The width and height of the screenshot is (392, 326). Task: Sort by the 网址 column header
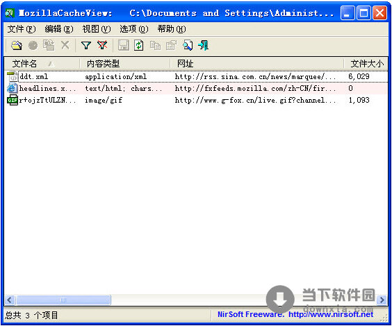tap(256, 64)
